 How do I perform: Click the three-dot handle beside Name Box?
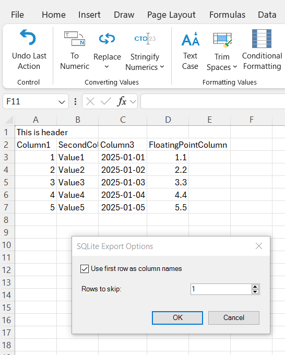(75, 101)
